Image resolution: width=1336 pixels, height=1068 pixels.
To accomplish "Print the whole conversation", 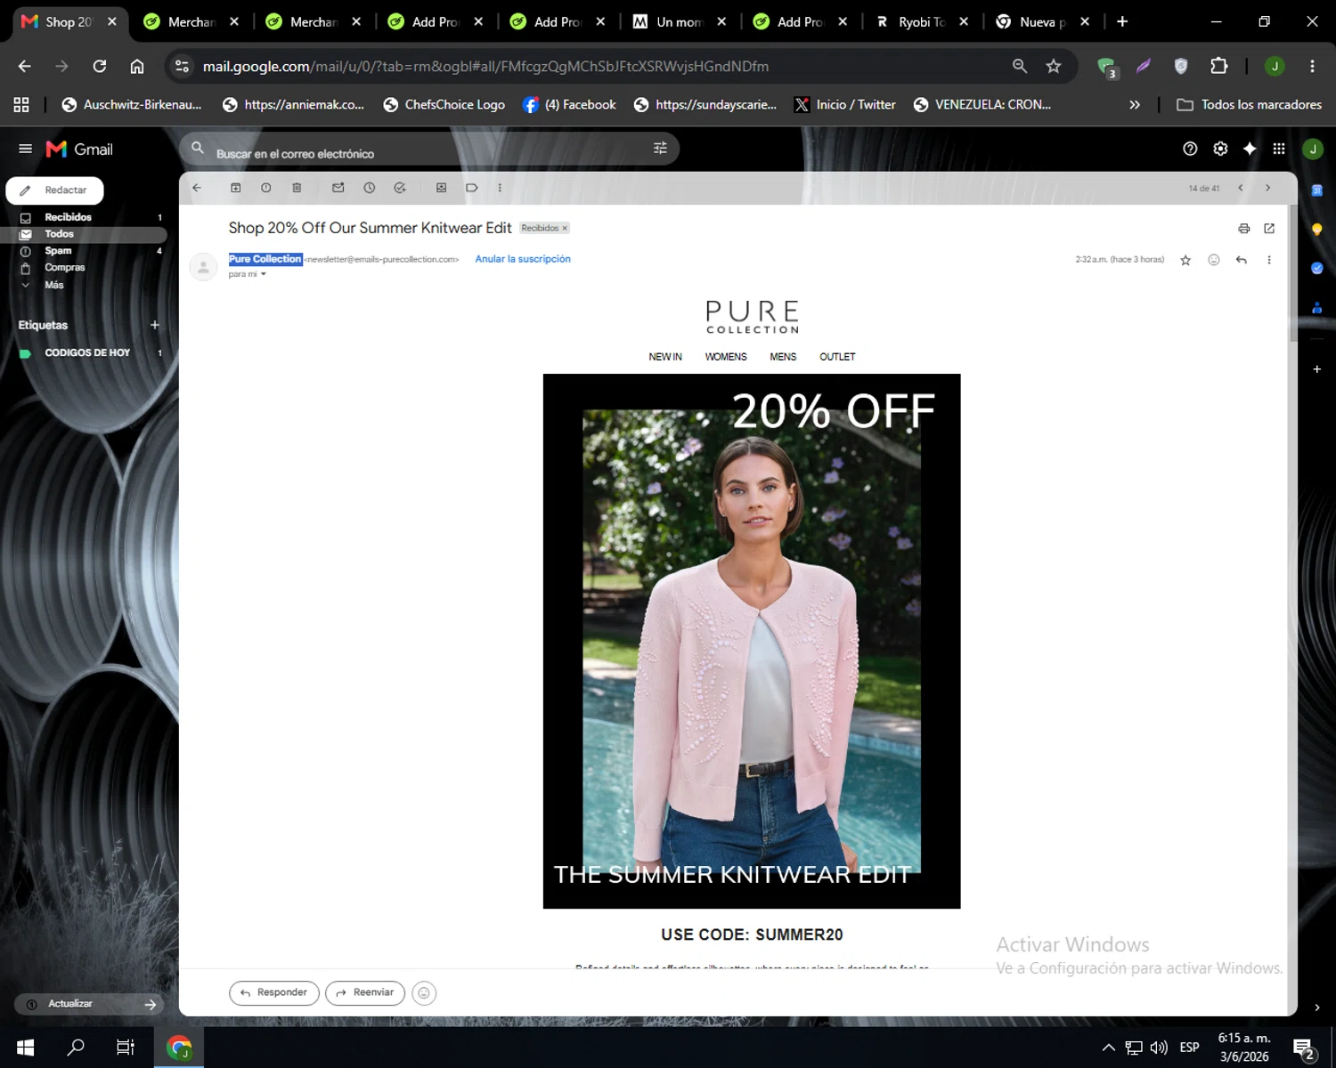I will (x=1243, y=229).
